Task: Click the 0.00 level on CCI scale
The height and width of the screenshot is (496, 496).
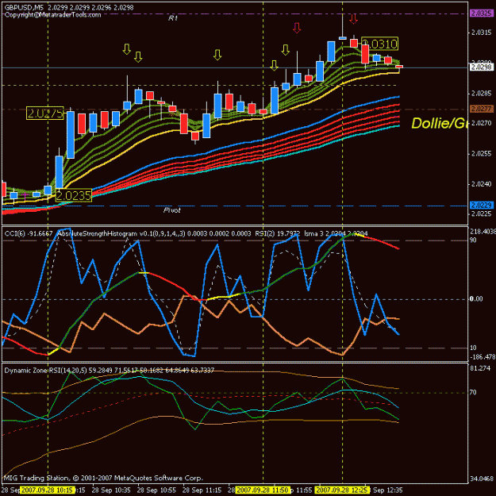Action: tap(477, 299)
